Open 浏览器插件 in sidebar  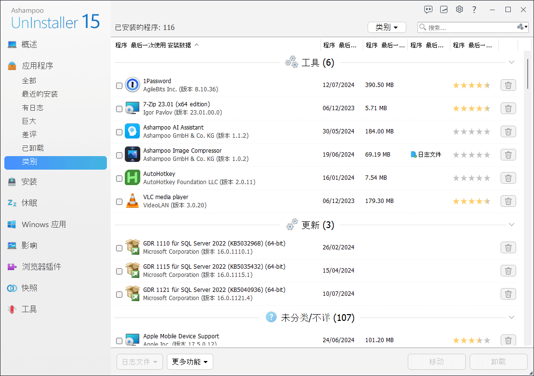click(x=41, y=267)
